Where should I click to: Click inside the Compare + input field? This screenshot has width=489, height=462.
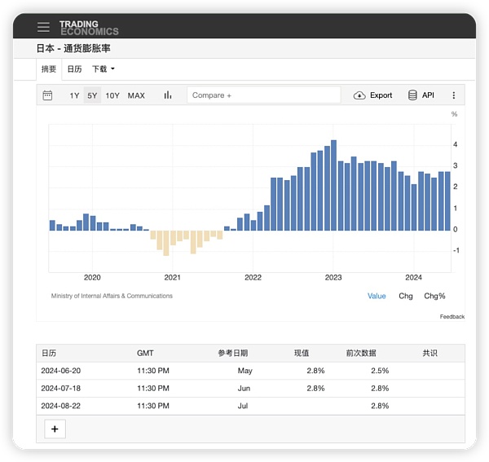(x=263, y=95)
